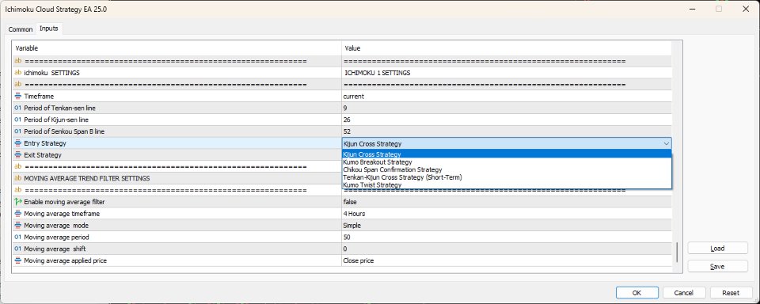Click the Load button
Screen dimensions: 760x304
coord(717,249)
